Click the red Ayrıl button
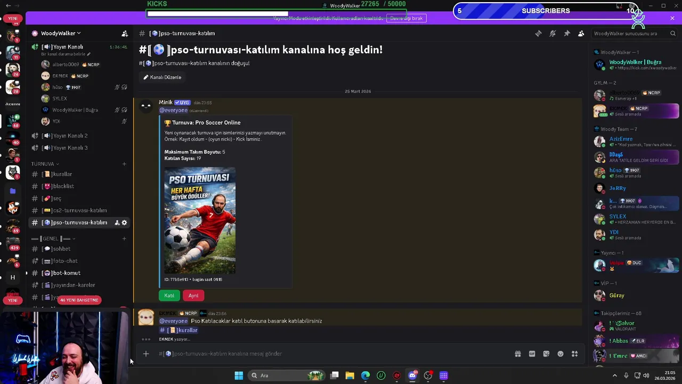 pos(193,295)
